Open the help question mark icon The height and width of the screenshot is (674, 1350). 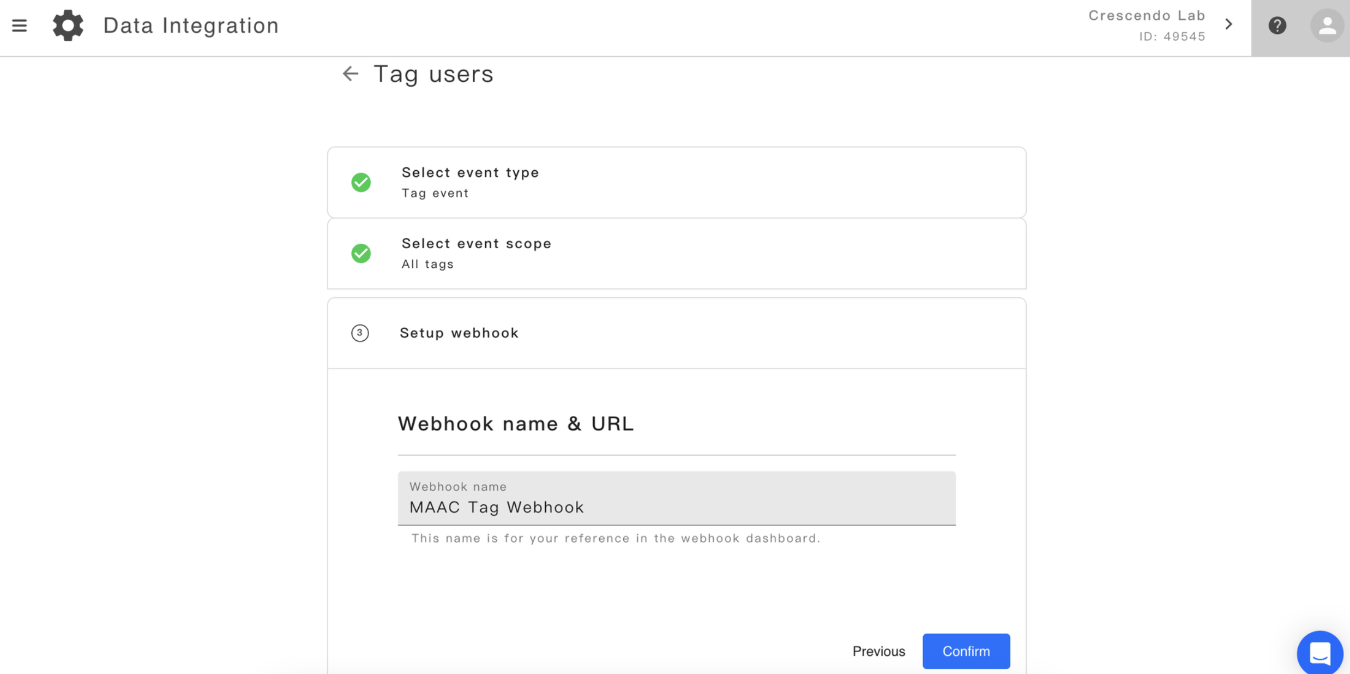1277,26
